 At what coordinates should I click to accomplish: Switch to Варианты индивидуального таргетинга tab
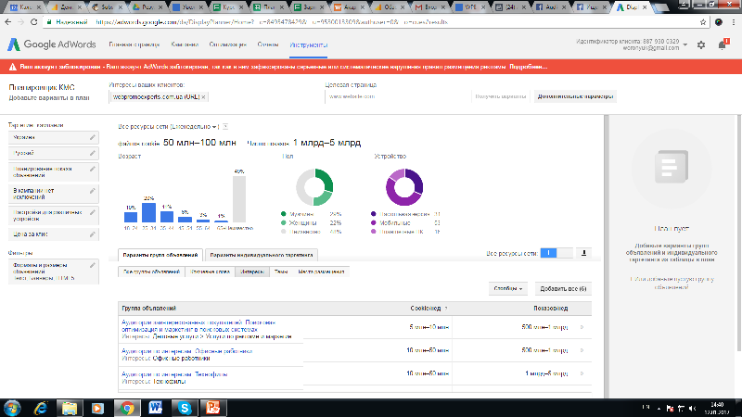tap(262, 254)
